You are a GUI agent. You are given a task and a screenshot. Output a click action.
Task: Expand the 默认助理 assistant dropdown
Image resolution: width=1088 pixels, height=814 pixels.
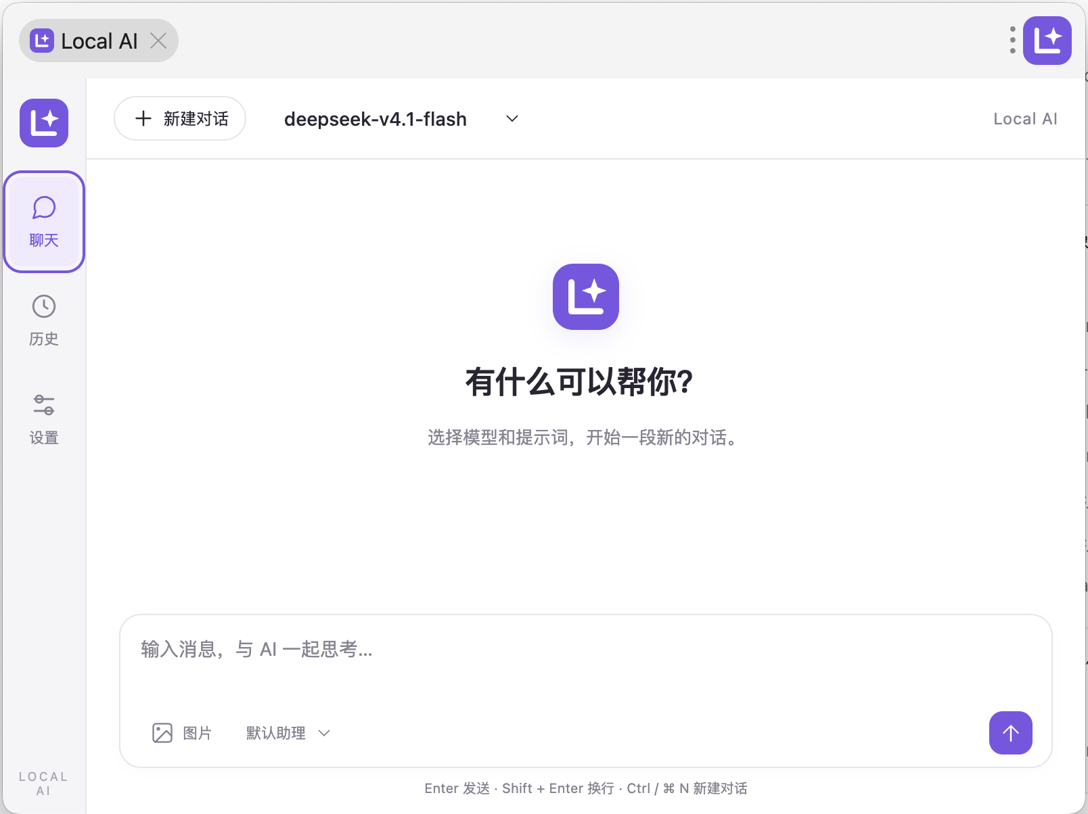point(288,733)
